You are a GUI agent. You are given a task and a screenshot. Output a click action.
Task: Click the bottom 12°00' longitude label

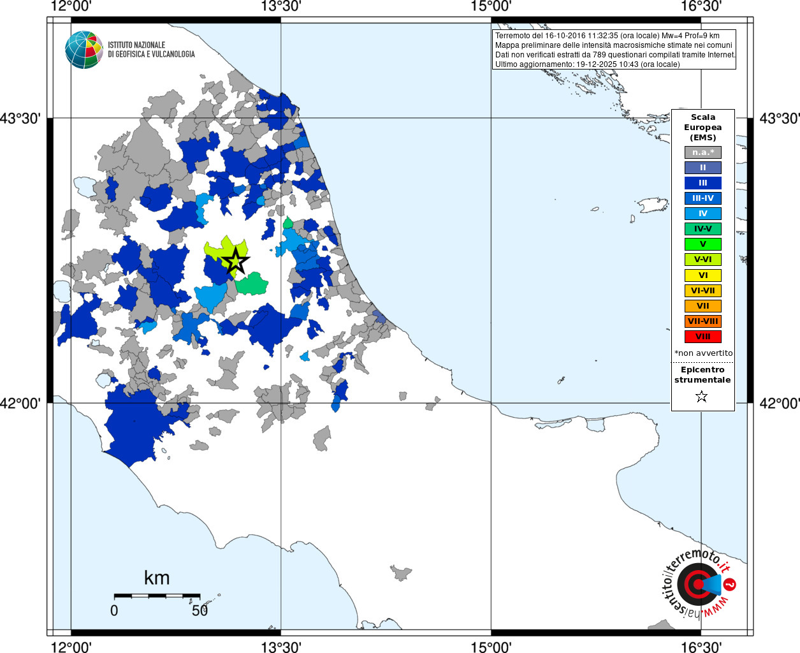click(x=71, y=647)
